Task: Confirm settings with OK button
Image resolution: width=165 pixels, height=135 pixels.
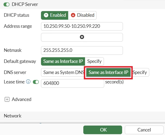Action: 103,130
